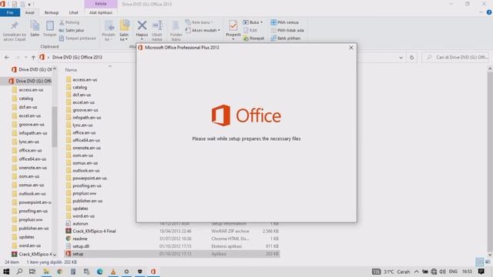
Task: Click Balik pilihan in the ribbon
Action: 286,38
